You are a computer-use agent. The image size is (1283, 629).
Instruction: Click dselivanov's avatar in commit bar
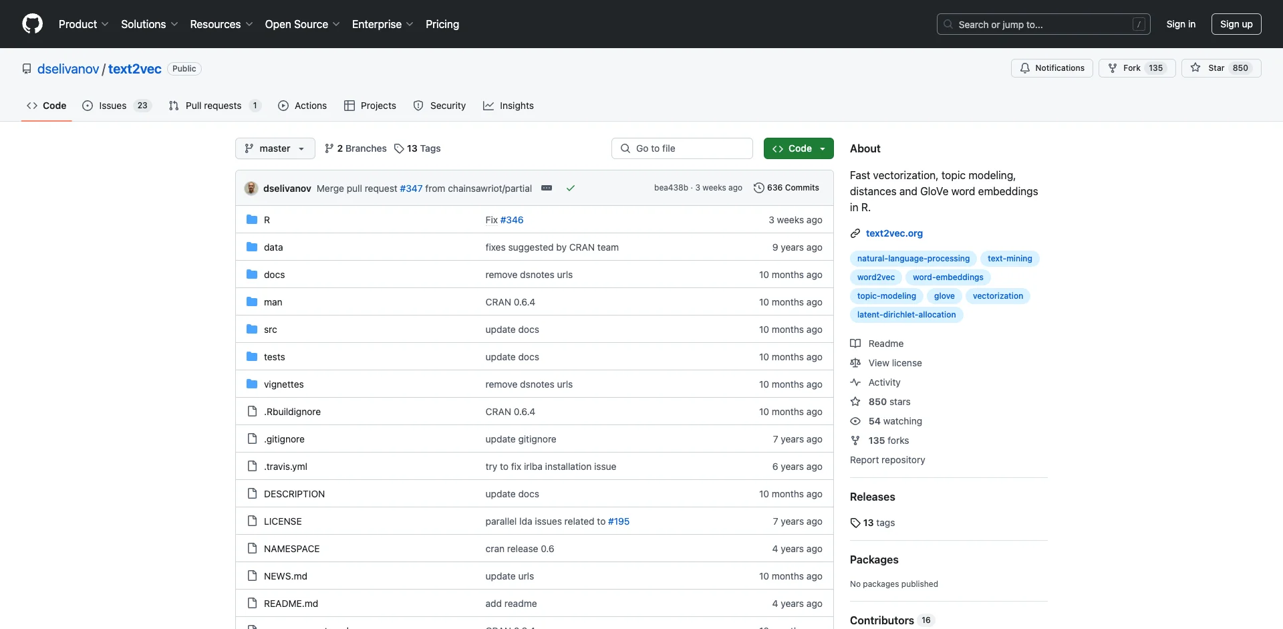pyautogui.click(x=251, y=188)
